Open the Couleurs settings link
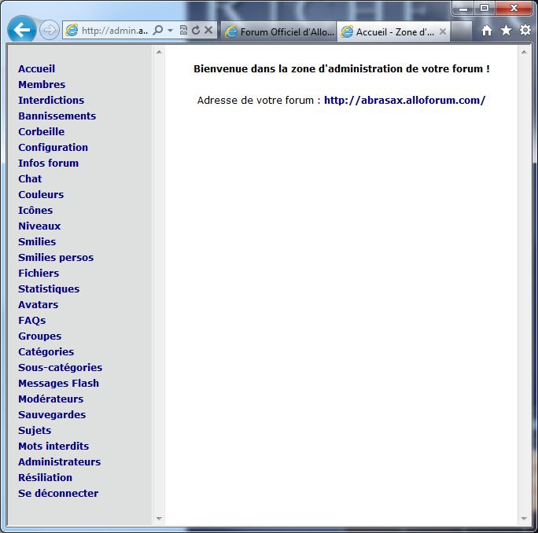The image size is (538, 533). [x=41, y=194]
